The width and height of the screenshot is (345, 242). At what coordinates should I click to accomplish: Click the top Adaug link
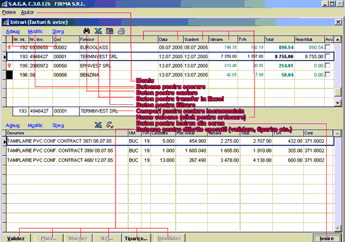[13, 32]
